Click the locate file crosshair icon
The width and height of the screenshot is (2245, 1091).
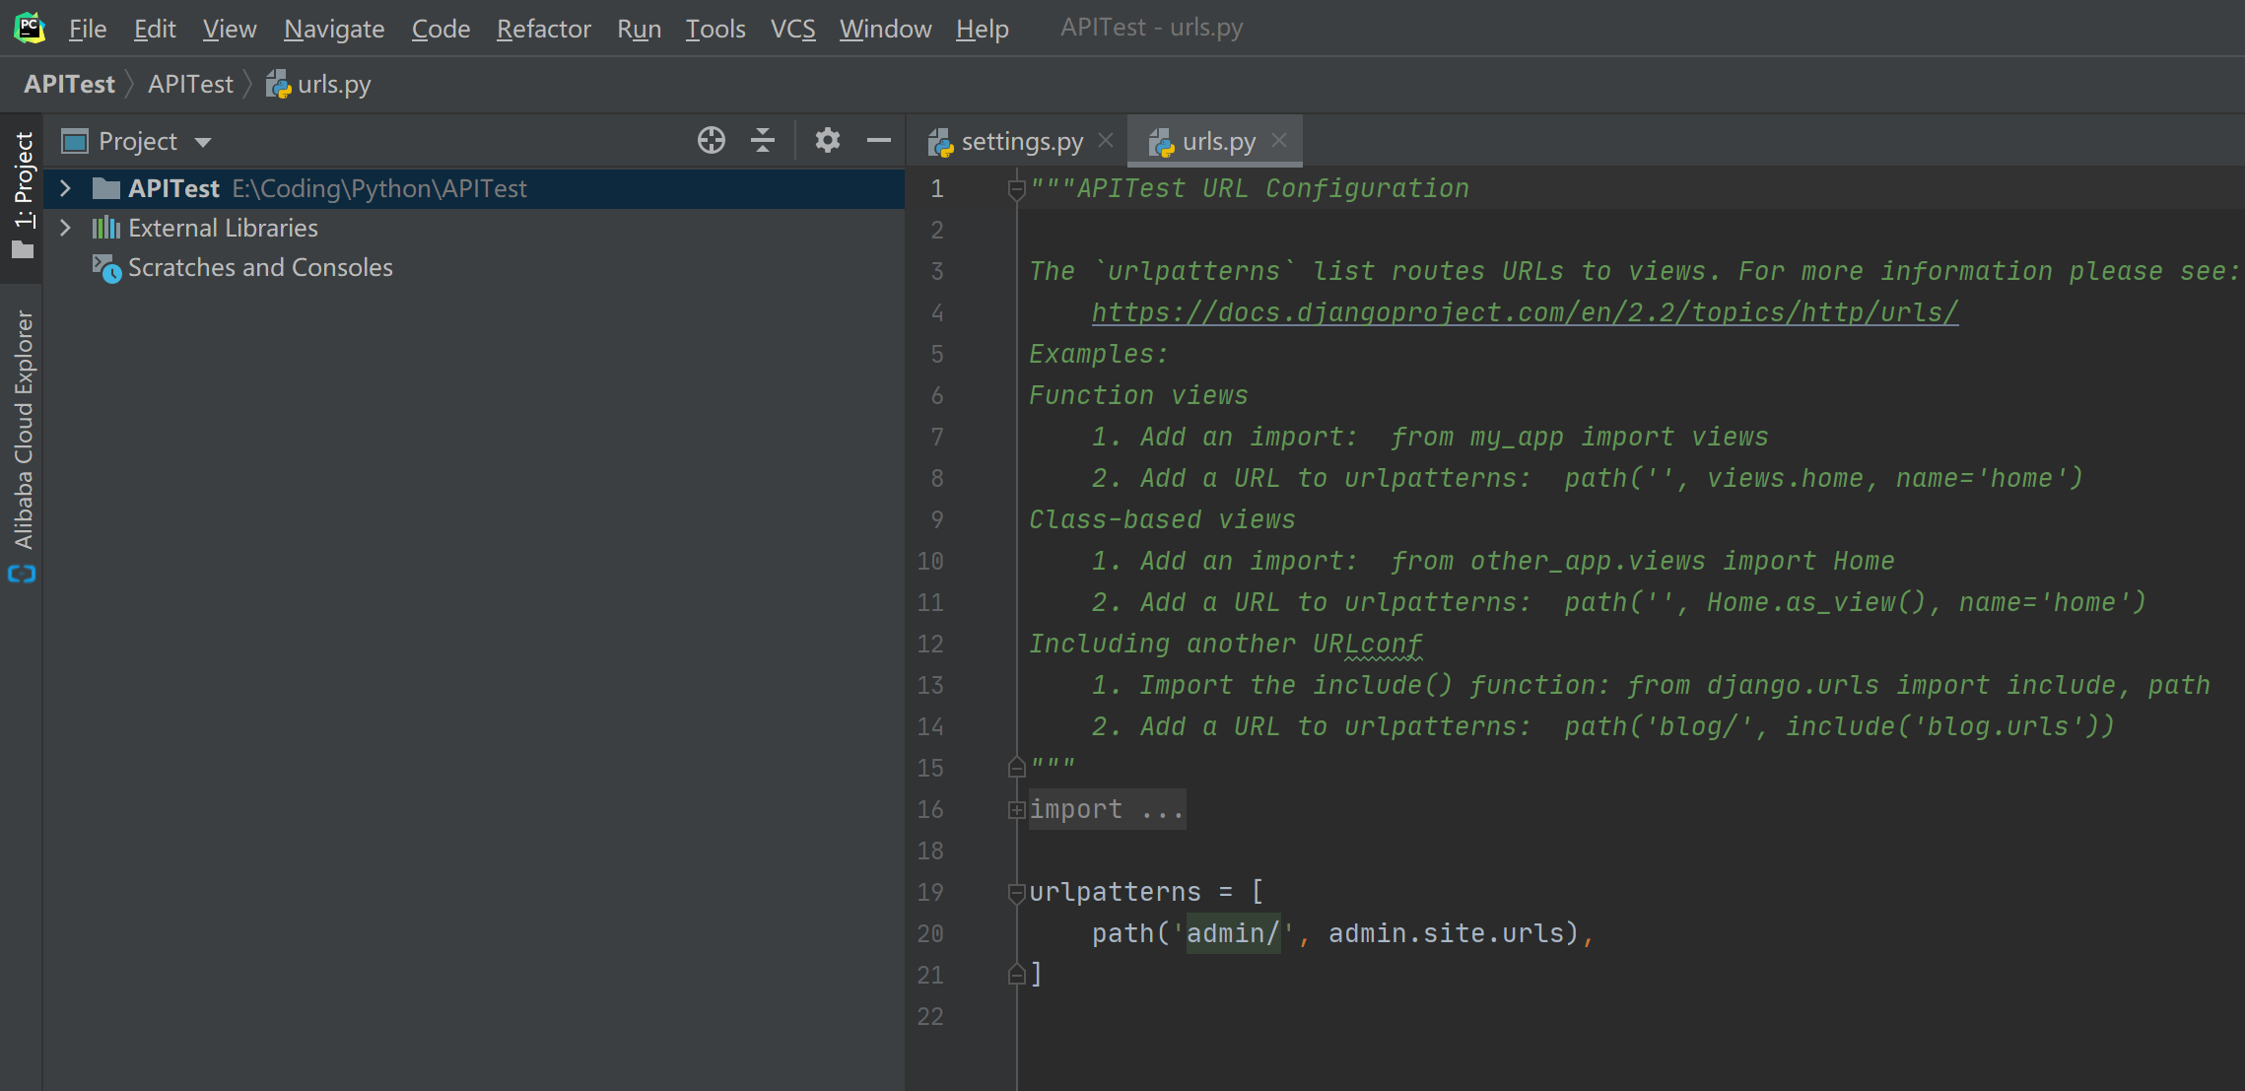point(711,141)
